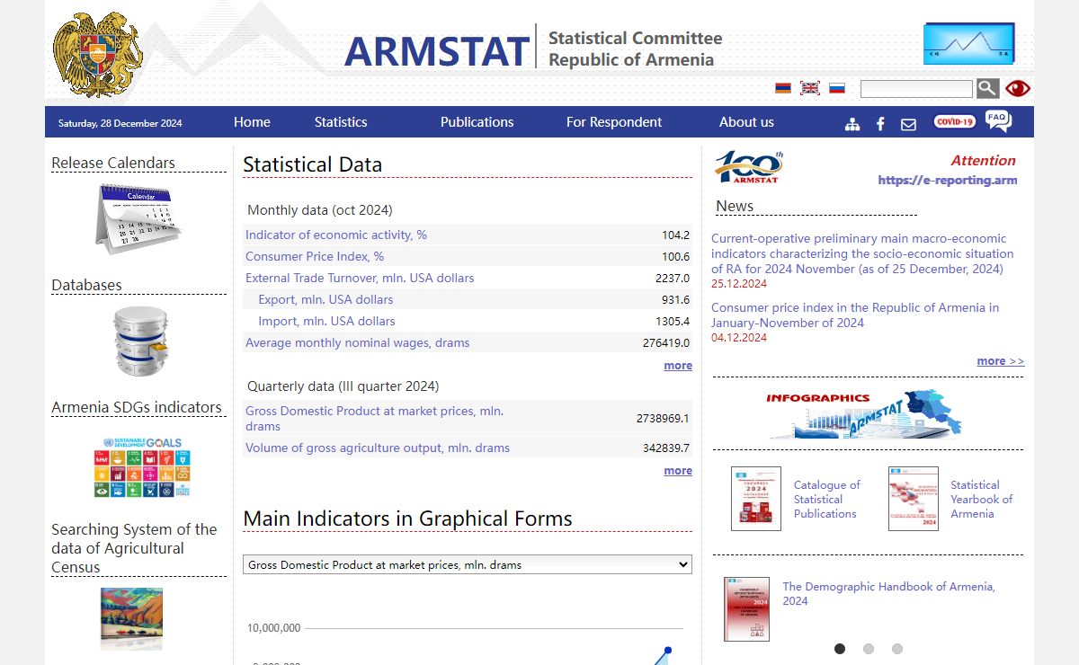Focus the search text field

(x=916, y=89)
